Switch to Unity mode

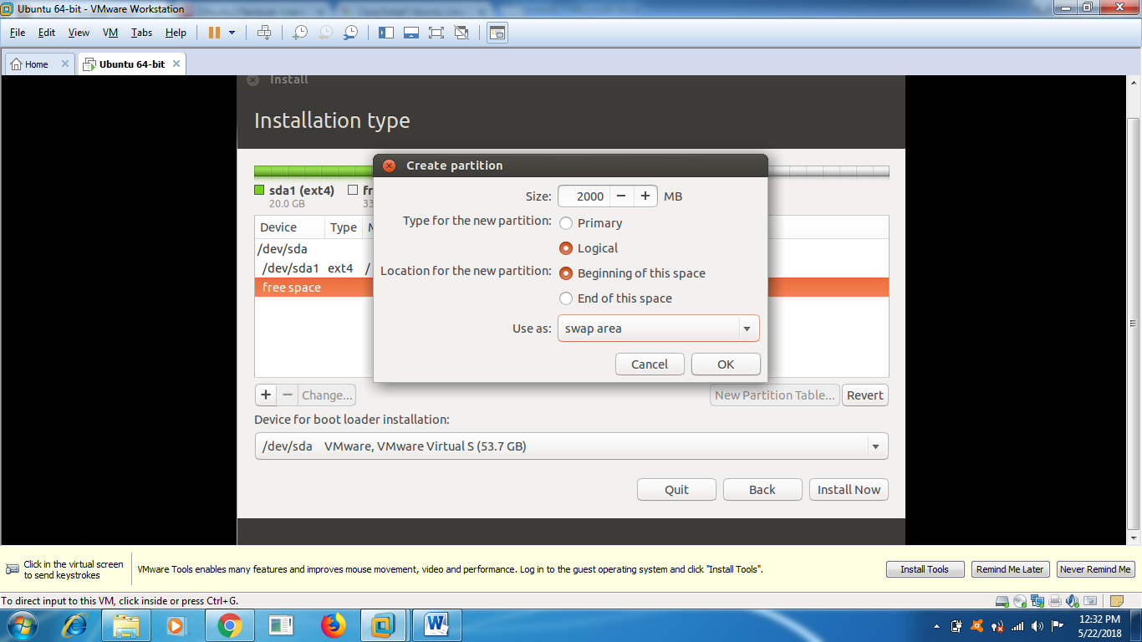tap(461, 33)
